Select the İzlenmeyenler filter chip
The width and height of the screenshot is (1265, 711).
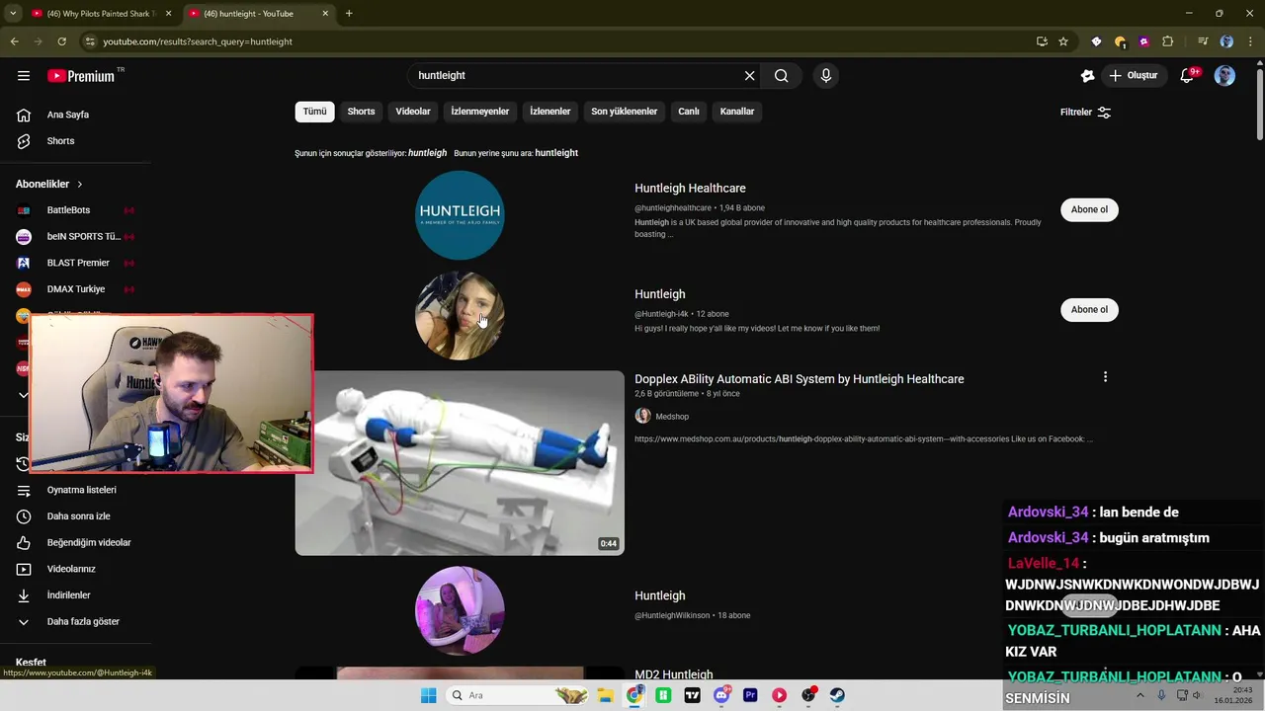point(480,112)
